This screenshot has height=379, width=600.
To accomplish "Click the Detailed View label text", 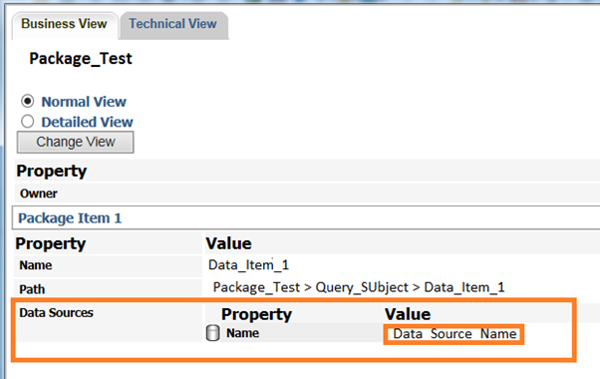I will coord(88,122).
